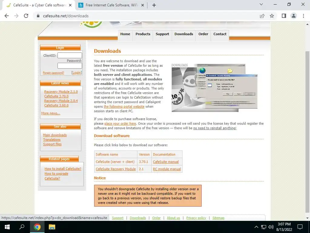
Task: Click the footer About us link
Action: pos(173,218)
